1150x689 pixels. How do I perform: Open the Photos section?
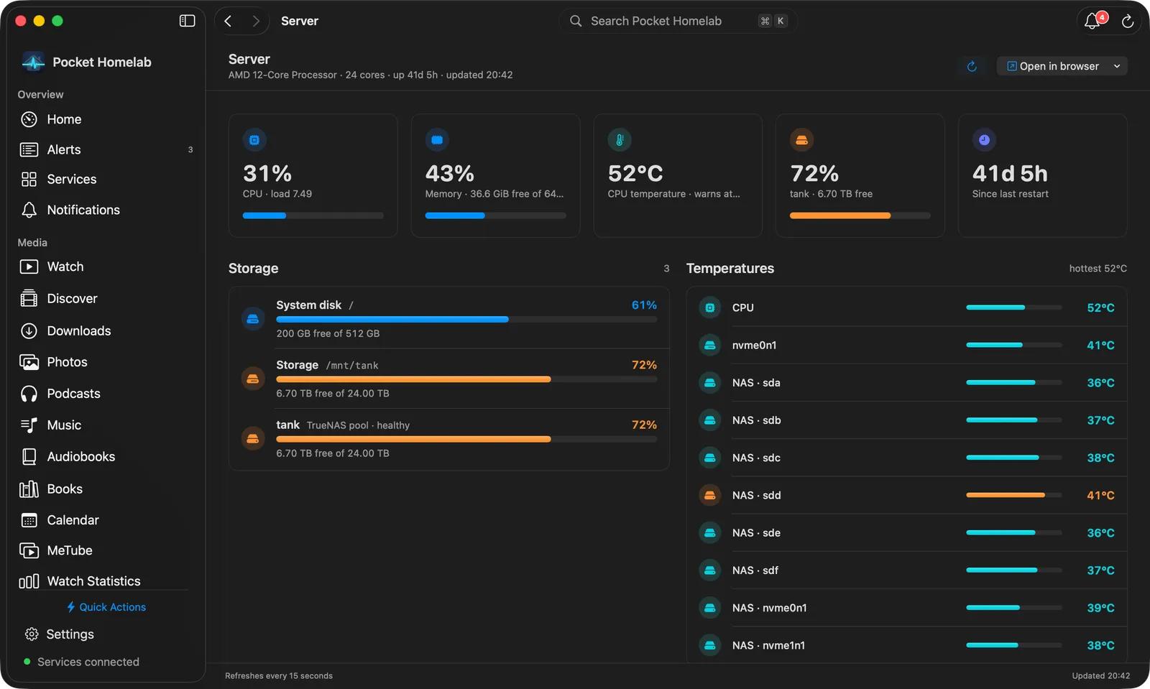(x=106, y=362)
